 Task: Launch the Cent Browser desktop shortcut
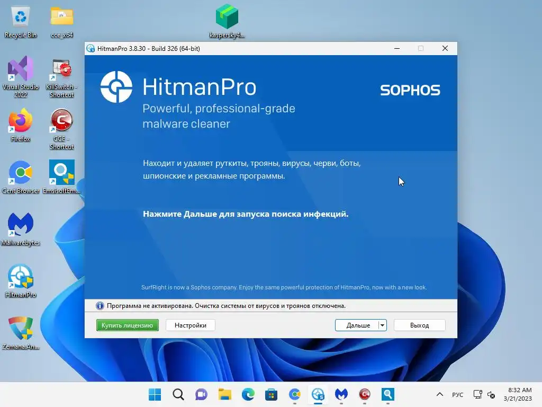tap(21, 177)
